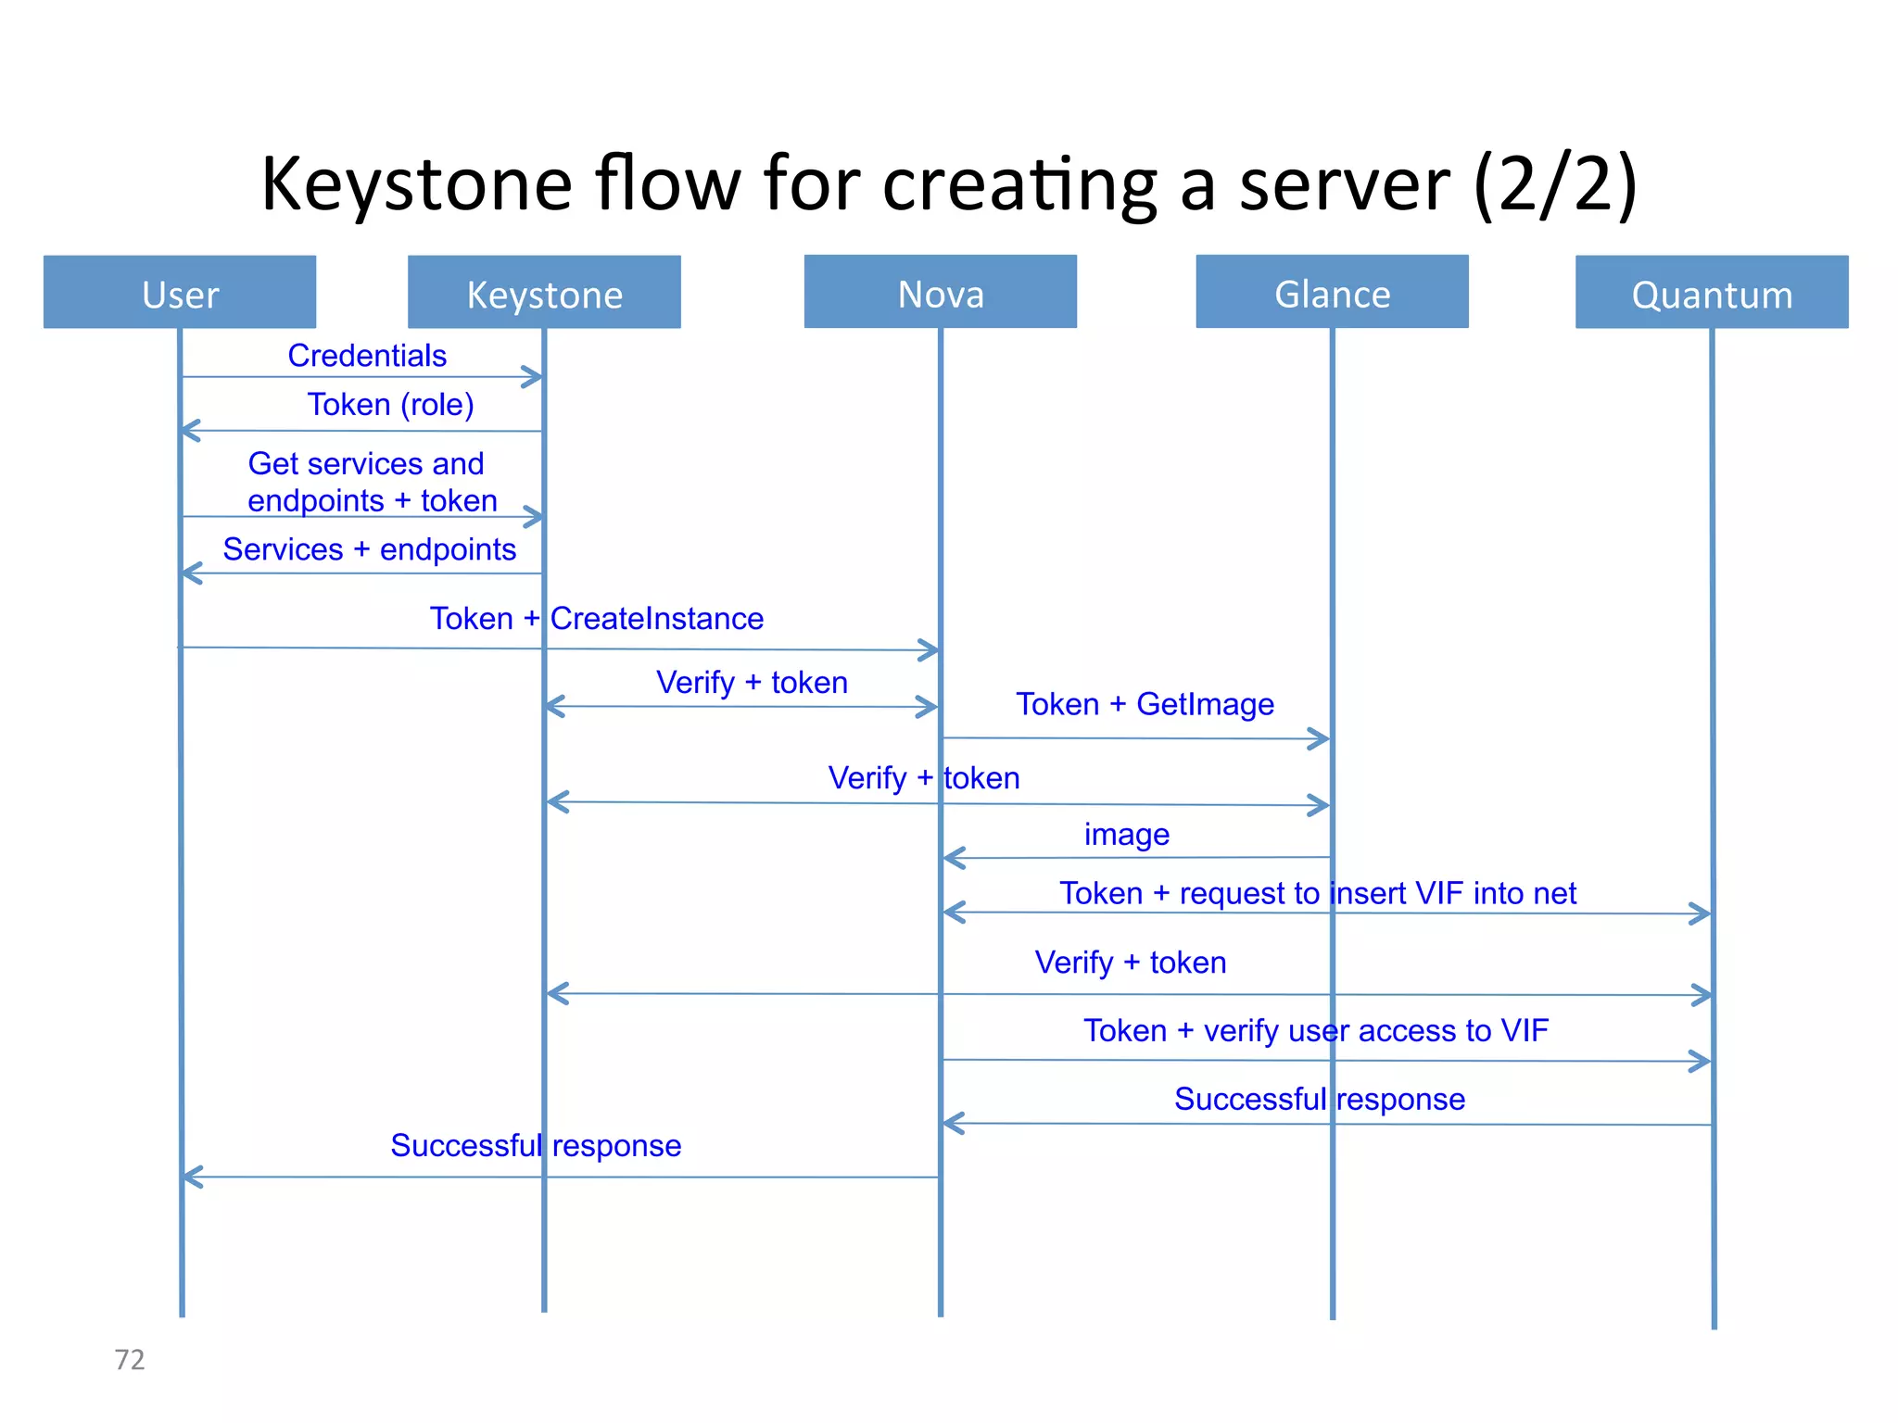
Task: Click the arrowhead of the Credentials arrow
Action: [532, 376]
